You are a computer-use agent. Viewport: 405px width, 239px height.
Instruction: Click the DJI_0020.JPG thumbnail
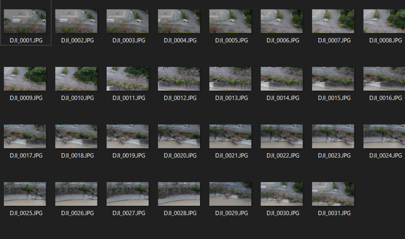[179, 136]
